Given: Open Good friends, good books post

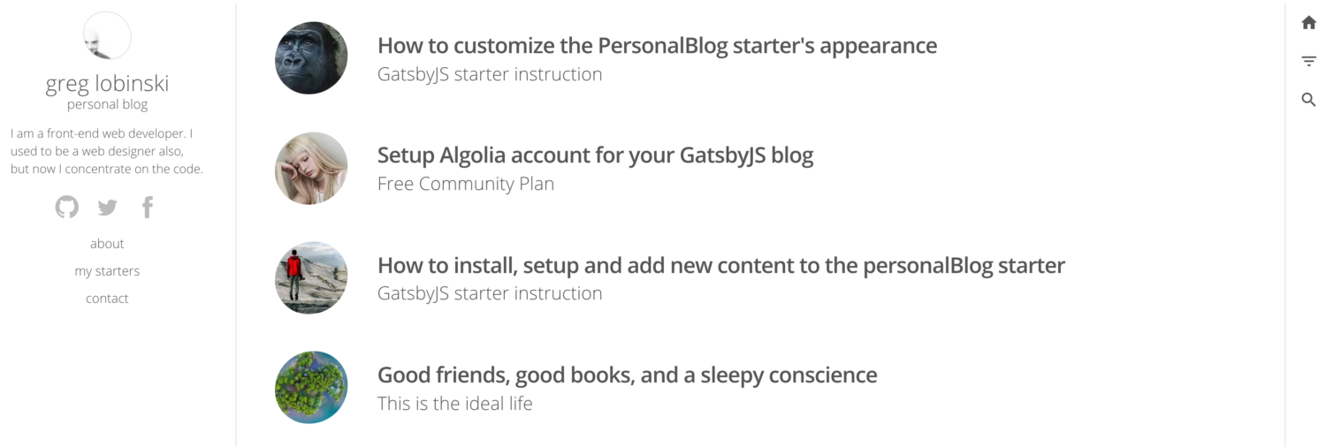Looking at the screenshot, I should pyautogui.click(x=627, y=375).
